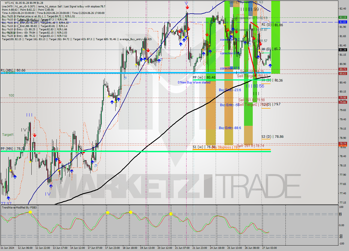
Task: Select the red 80.63 price tag
Action: click(343, 73)
